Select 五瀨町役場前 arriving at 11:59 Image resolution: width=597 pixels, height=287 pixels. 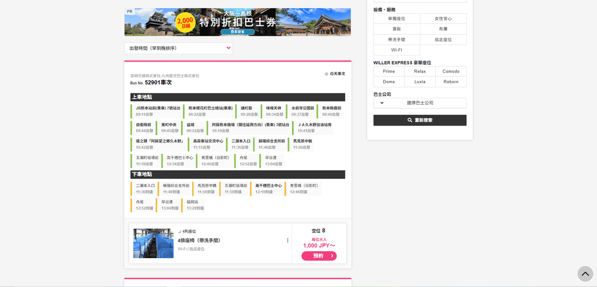click(x=235, y=188)
